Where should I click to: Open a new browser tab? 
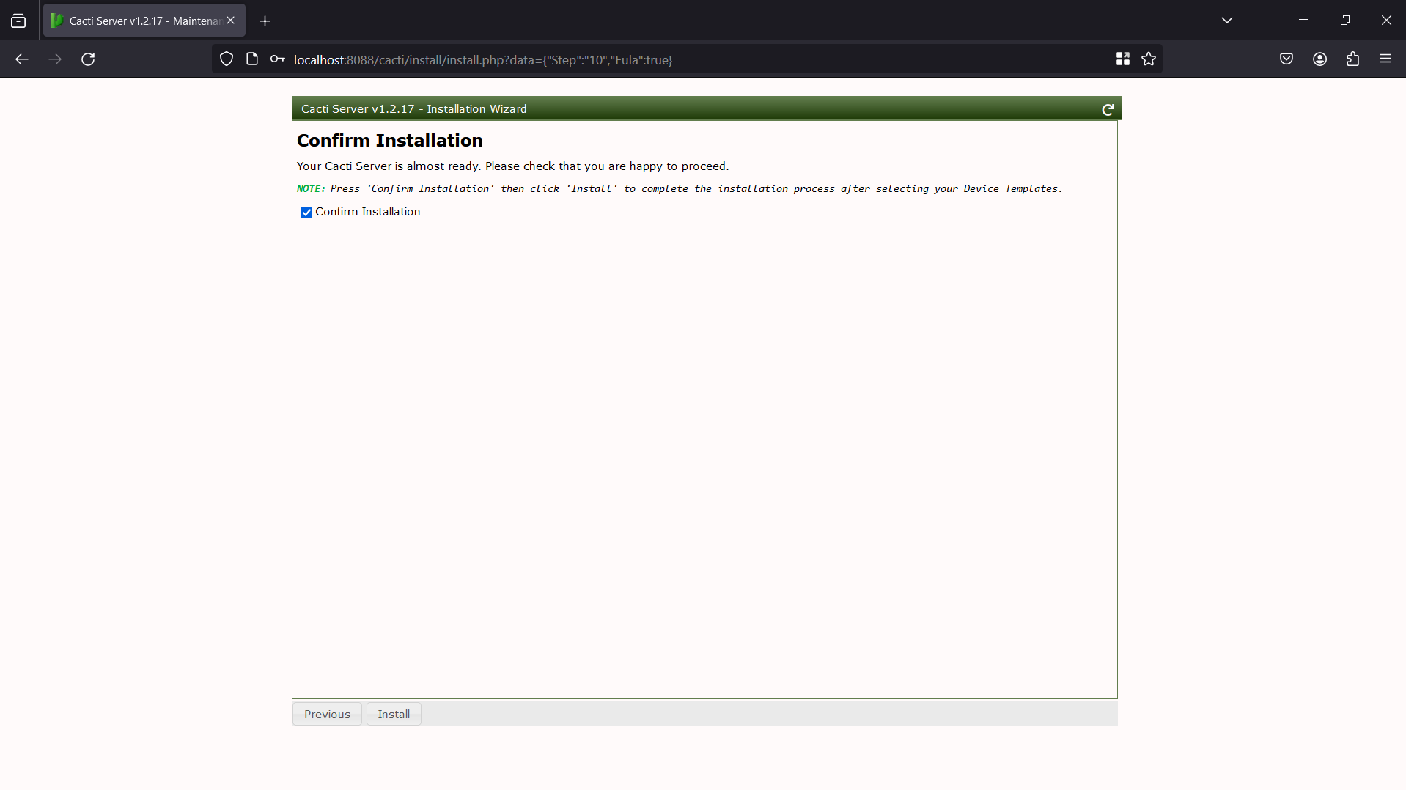point(265,21)
